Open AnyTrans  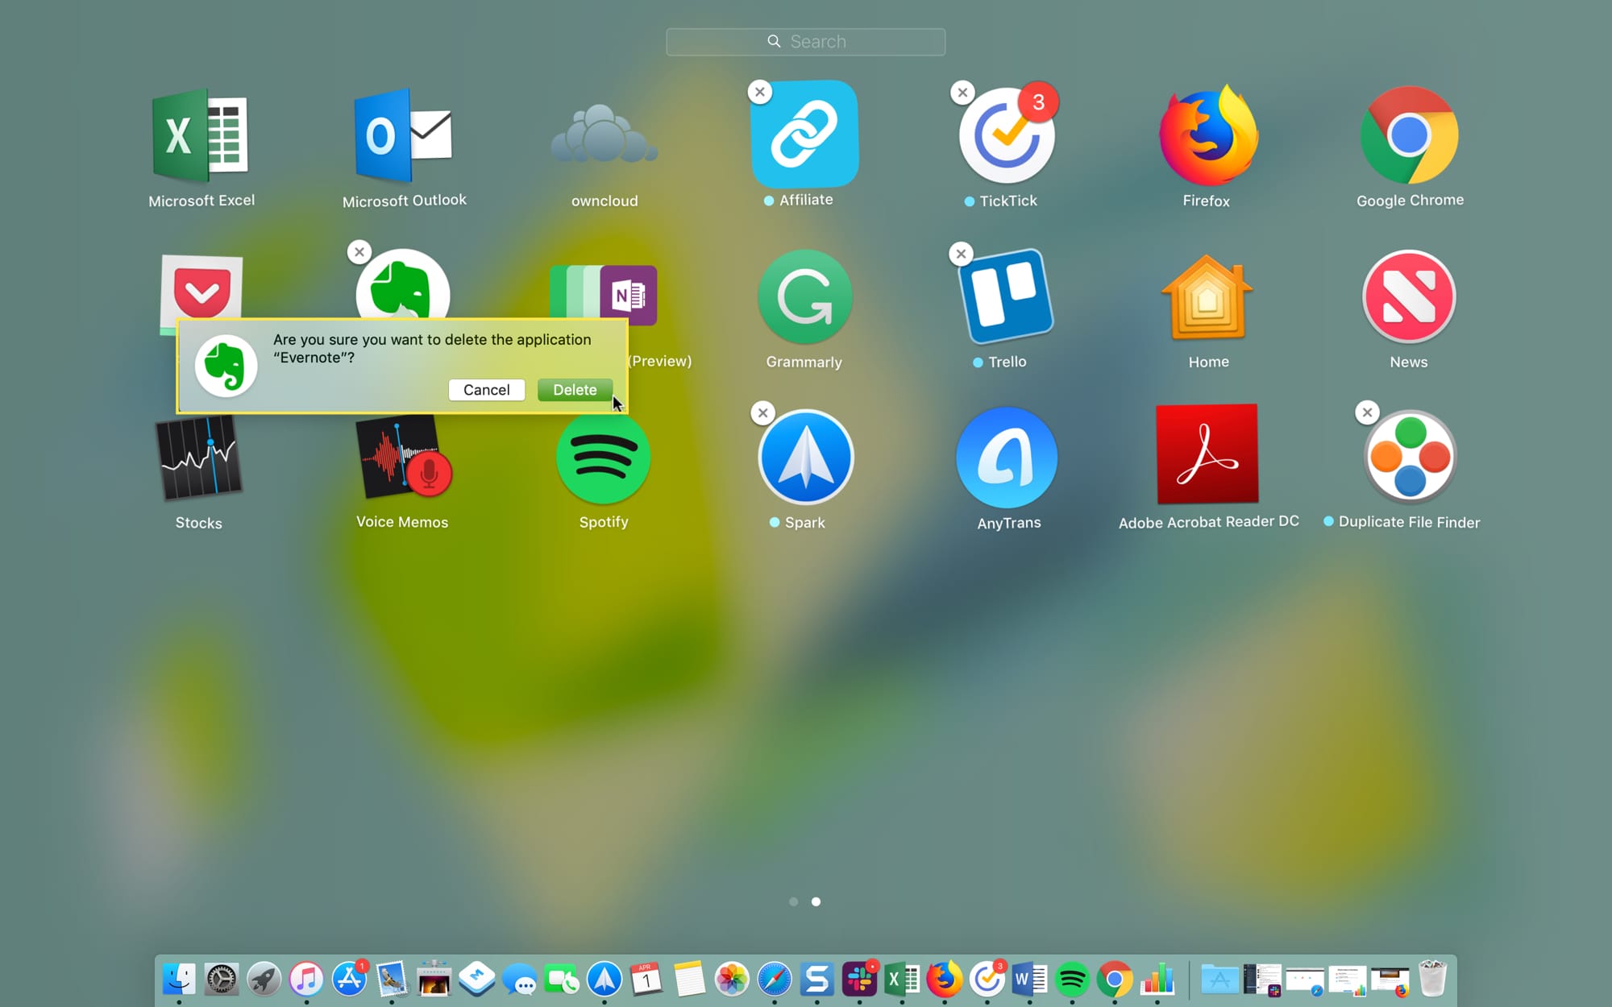[1007, 458]
